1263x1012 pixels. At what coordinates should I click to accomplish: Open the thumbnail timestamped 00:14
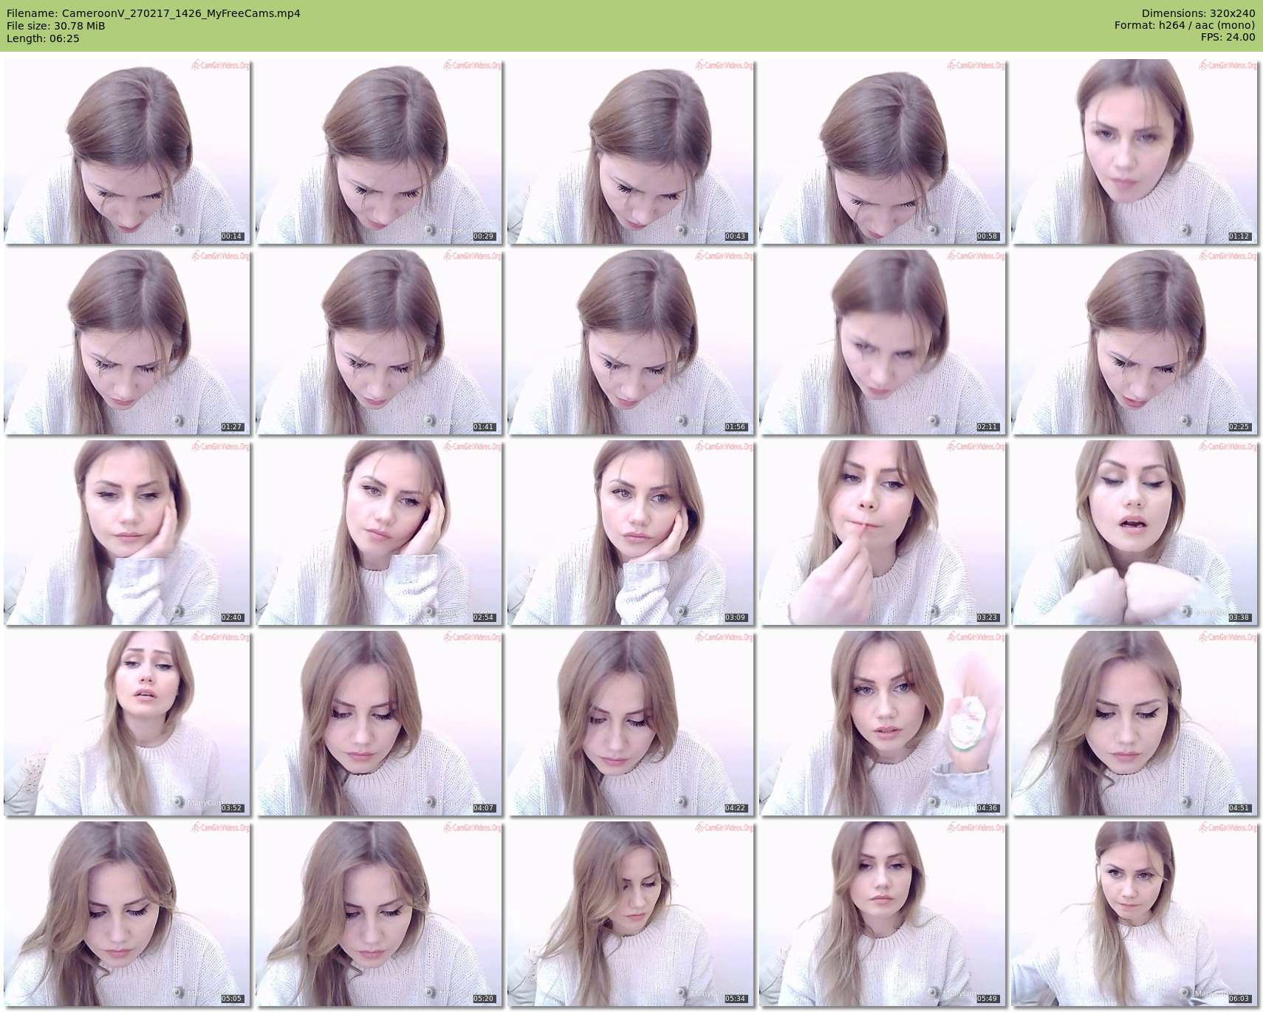click(126, 151)
